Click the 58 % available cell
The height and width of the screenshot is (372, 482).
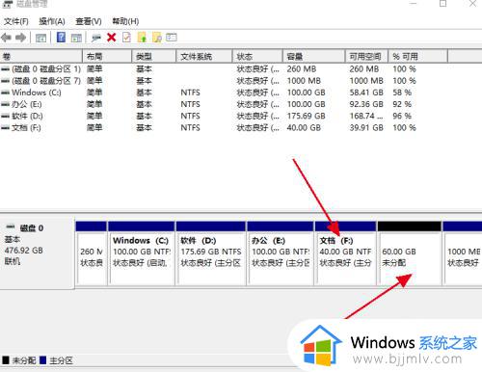click(402, 93)
